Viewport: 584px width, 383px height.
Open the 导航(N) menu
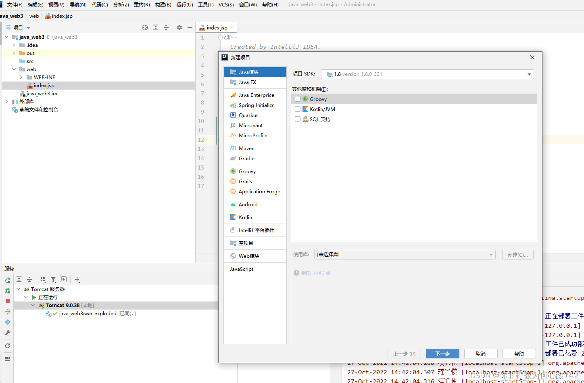(78, 4)
